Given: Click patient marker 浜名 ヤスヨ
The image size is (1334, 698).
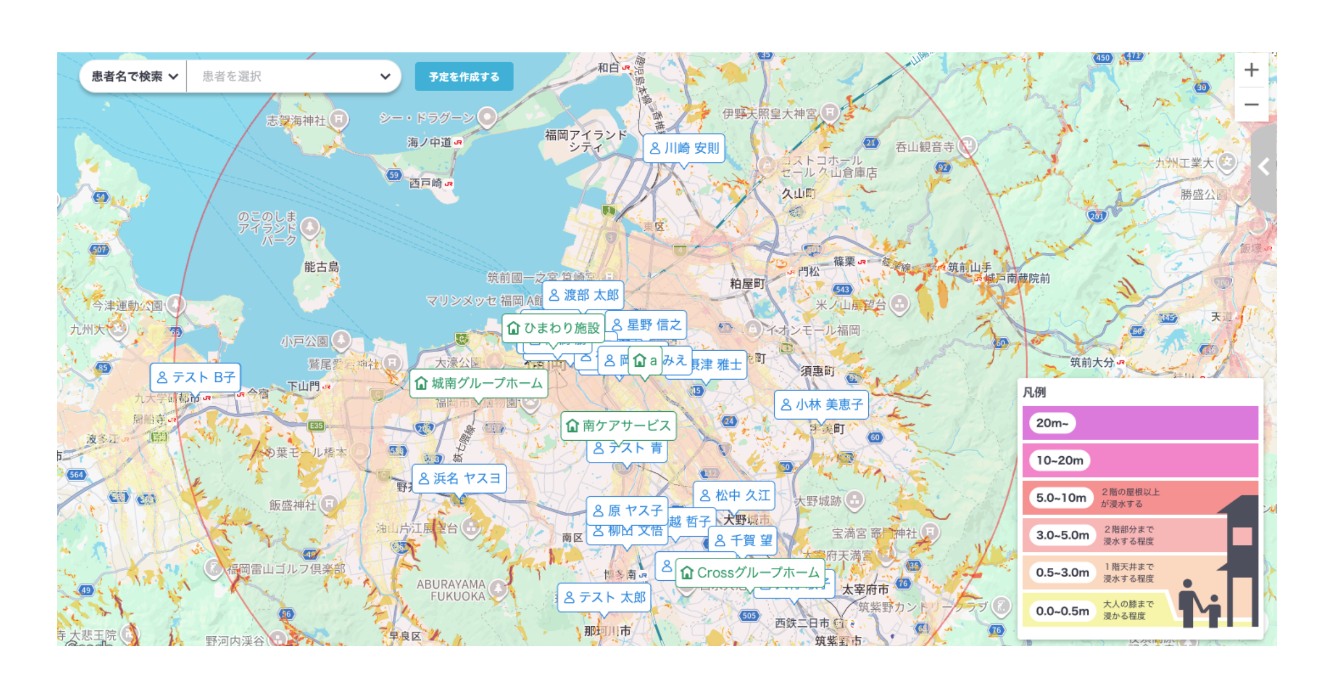Looking at the screenshot, I should 459,478.
